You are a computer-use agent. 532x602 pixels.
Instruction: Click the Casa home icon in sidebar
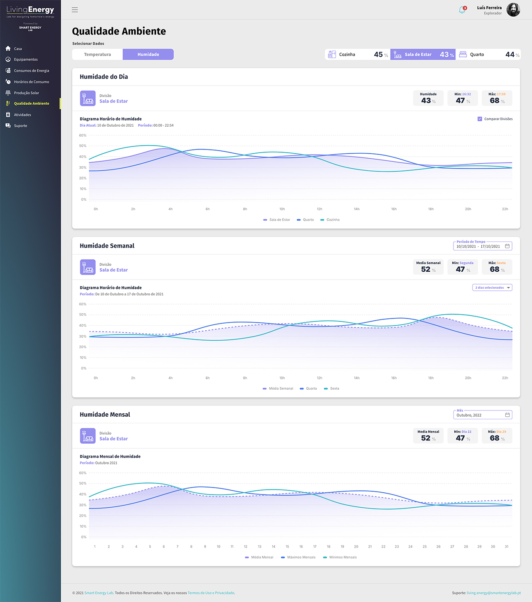click(8, 49)
